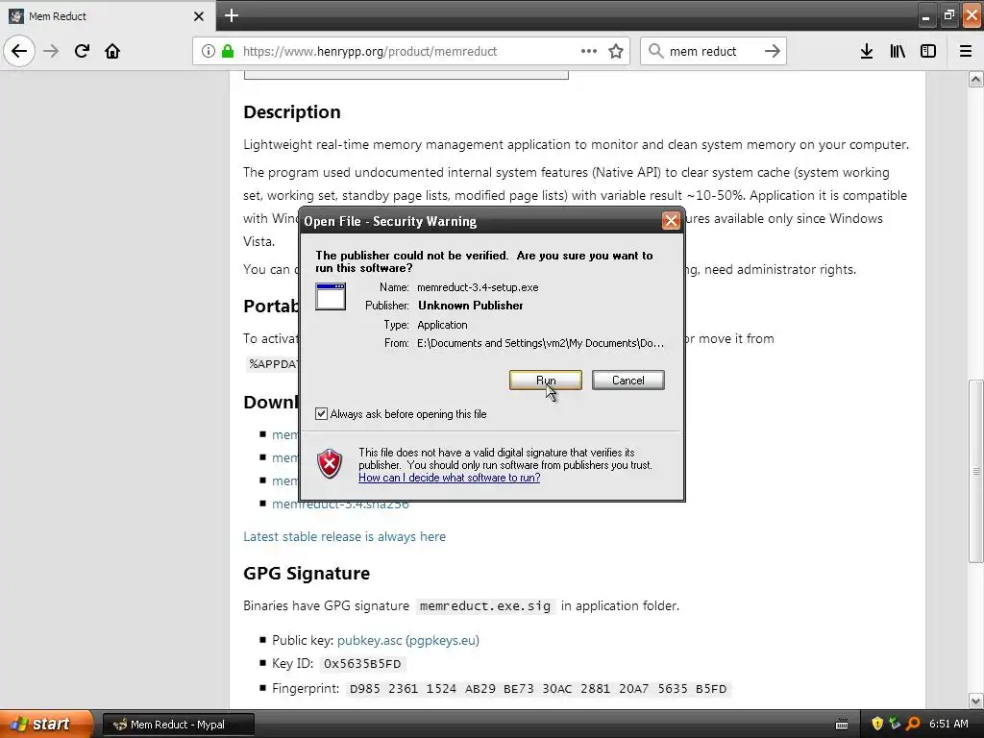Open How can I decide what software link
Image resolution: width=984 pixels, height=738 pixels.
(450, 478)
